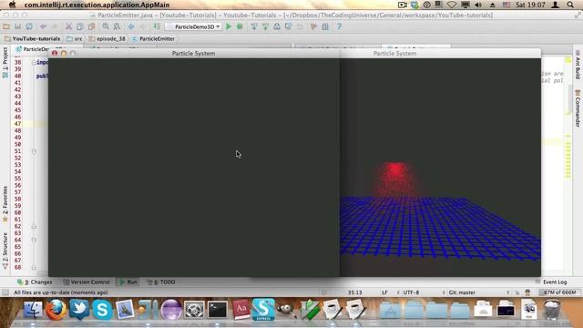
Task: Select the YouTube-tutorials breadcrumb
Action: [33, 38]
